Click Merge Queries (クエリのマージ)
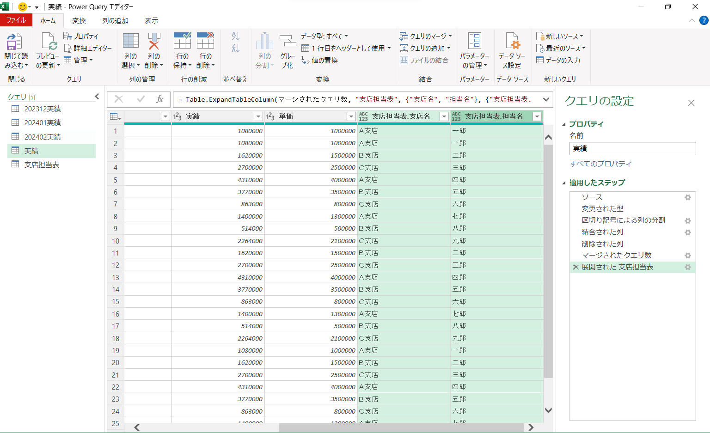Image resolution: width=710 pixels, height=433 pixels. point(426,36)
